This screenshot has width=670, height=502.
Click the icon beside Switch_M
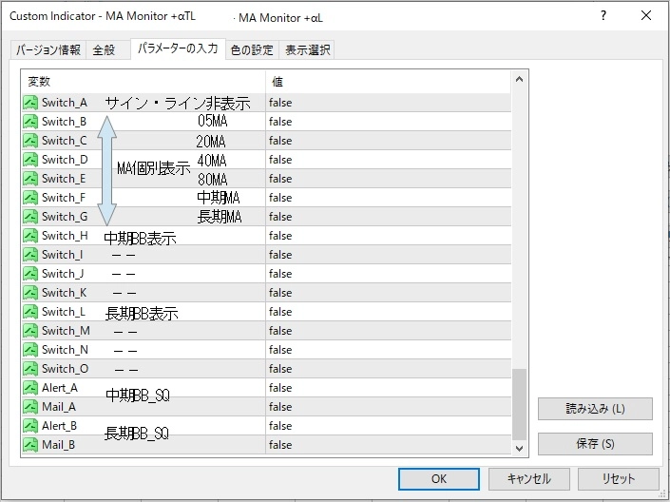click(30, 331)
